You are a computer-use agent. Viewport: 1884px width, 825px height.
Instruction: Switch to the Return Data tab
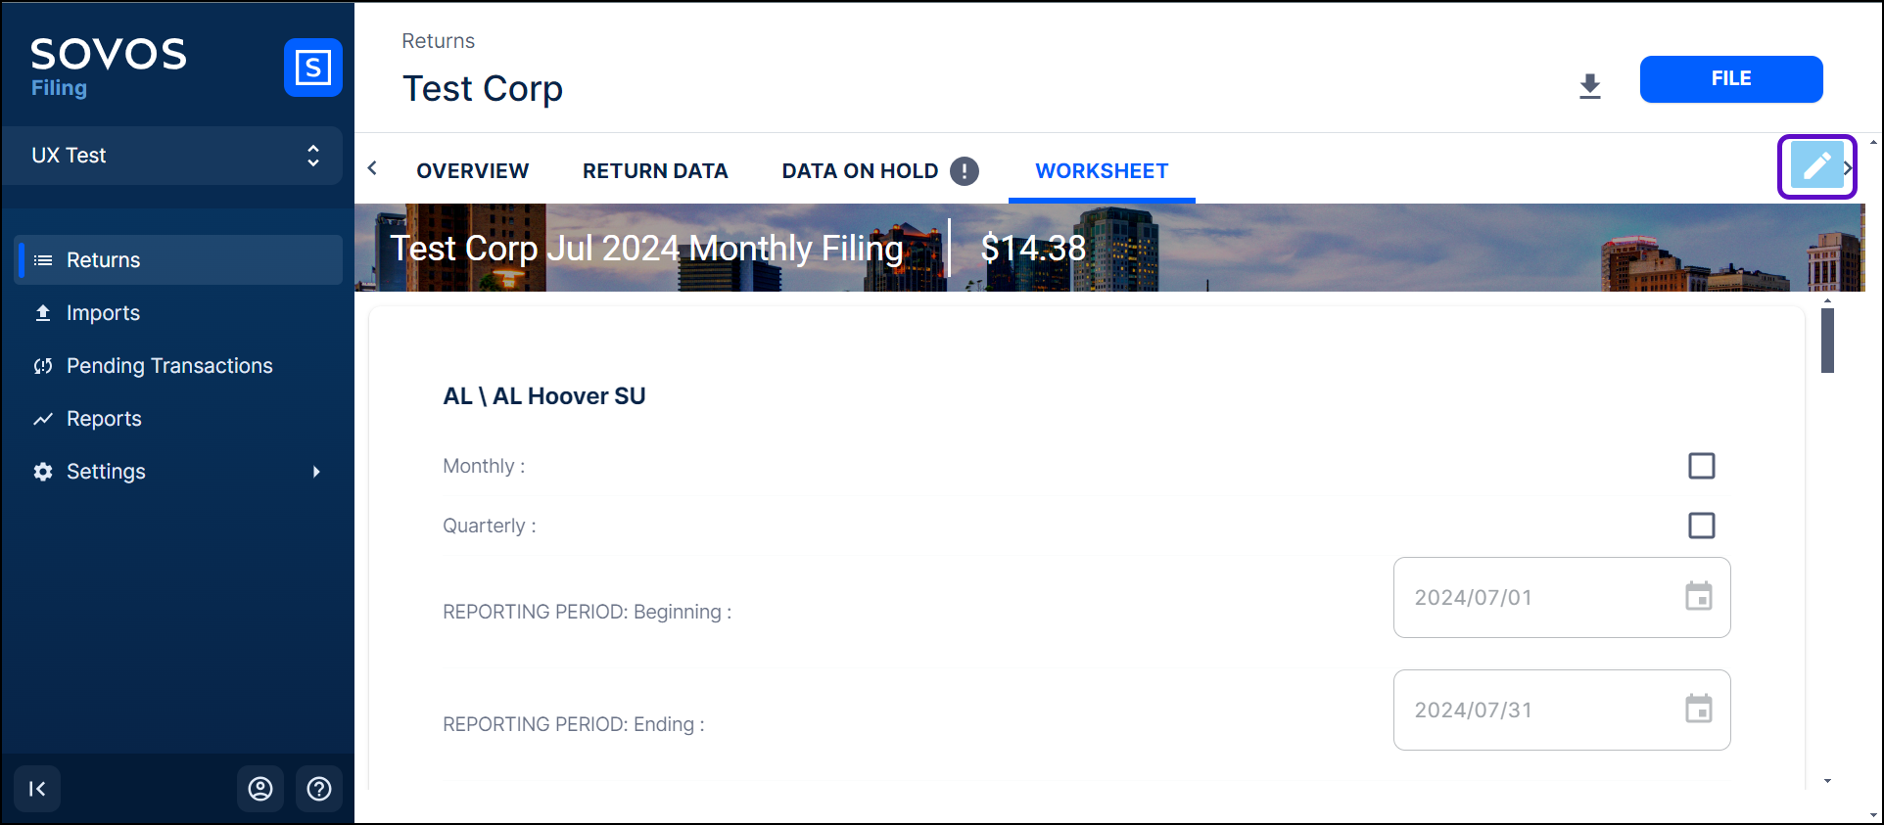click(x=655, y=171)
